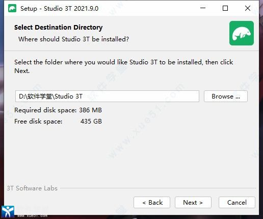
Task: Cancel the Studio 3T installation
Action: (x=237, y=203)
